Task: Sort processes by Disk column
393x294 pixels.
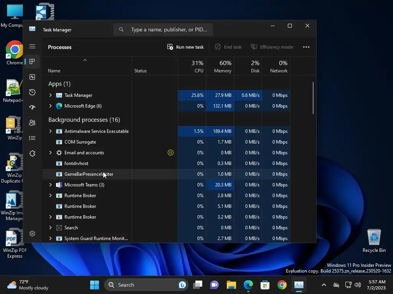Action: point(248,66)
